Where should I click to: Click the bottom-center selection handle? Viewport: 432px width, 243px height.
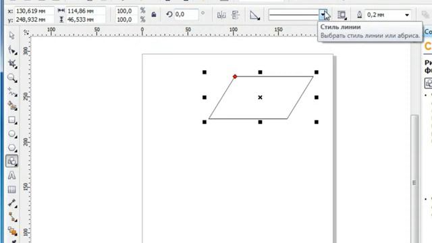tap(260, 122)
